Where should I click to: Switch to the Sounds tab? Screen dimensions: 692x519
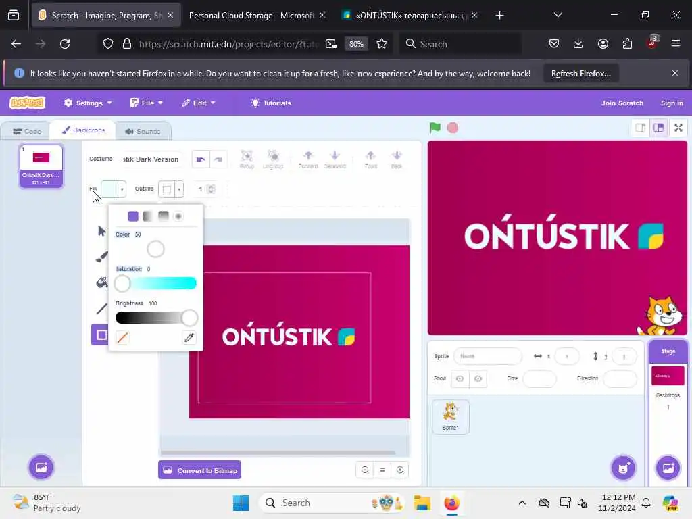click(x=143, y=131)
